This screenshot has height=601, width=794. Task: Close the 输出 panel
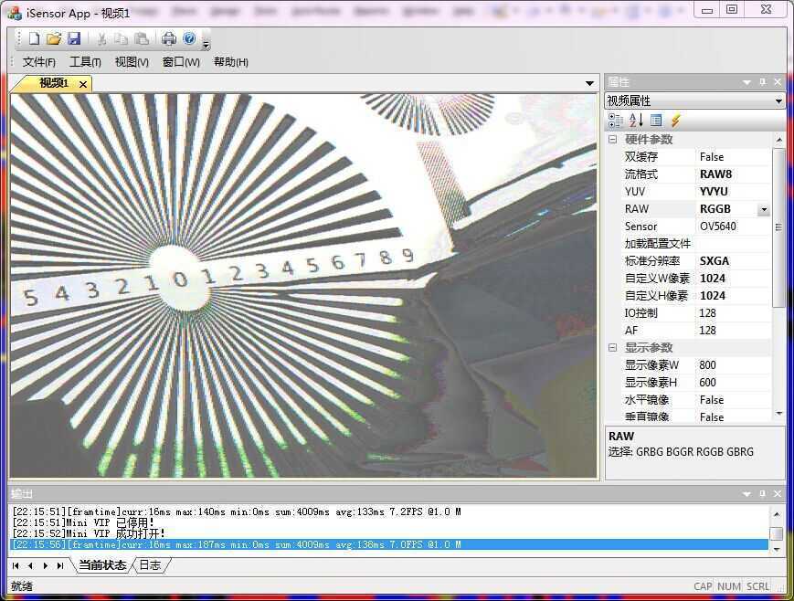tap(778, 493)
